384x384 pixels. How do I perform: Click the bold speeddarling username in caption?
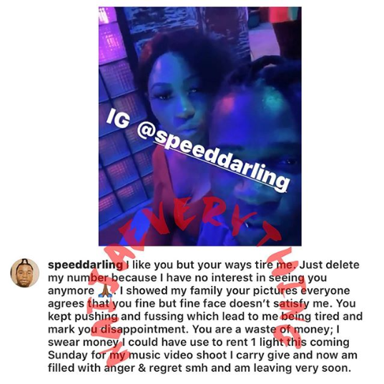(85, 265)
